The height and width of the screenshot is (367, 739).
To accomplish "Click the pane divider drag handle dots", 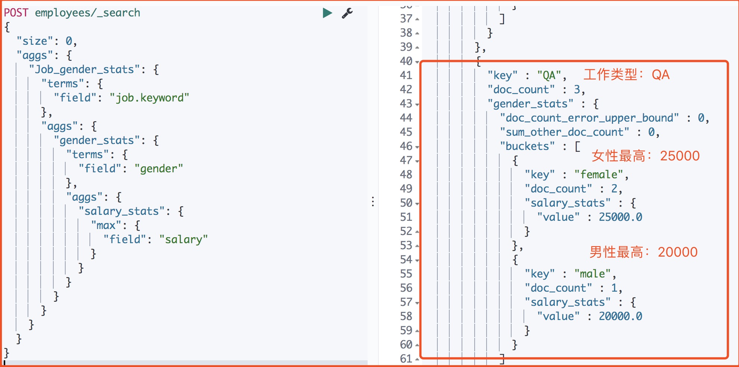I will point(373,201).
